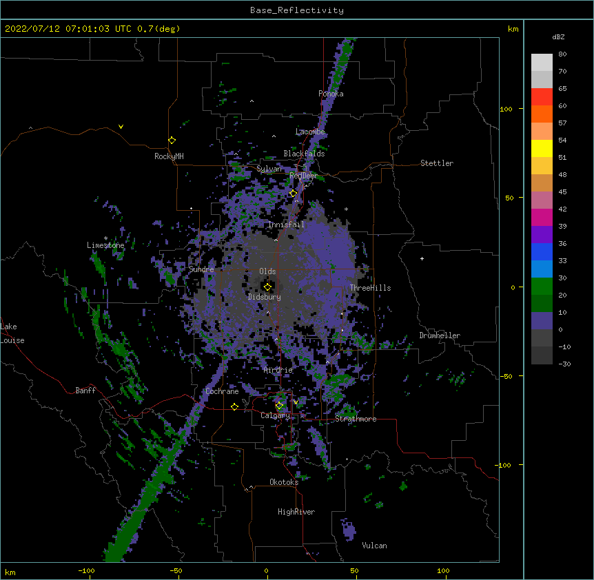Click the asterisk marker above Limestone label
This screenshot has width=594, height=580.
[105, 238]
